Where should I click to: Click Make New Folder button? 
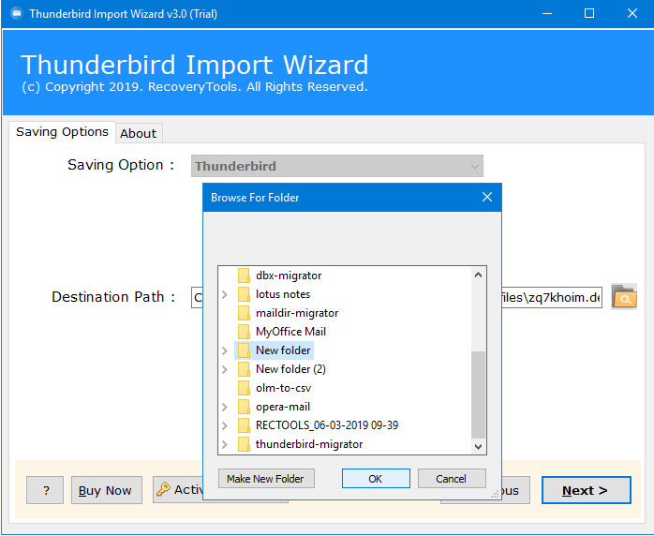coord(266,479)
